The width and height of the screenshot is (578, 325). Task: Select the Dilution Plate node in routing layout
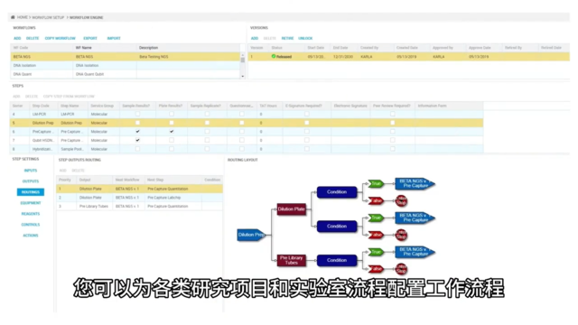point(291,209)
